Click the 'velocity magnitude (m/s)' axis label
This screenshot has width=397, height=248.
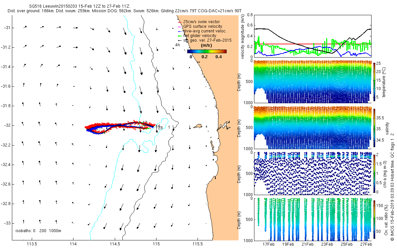point(243,37)
